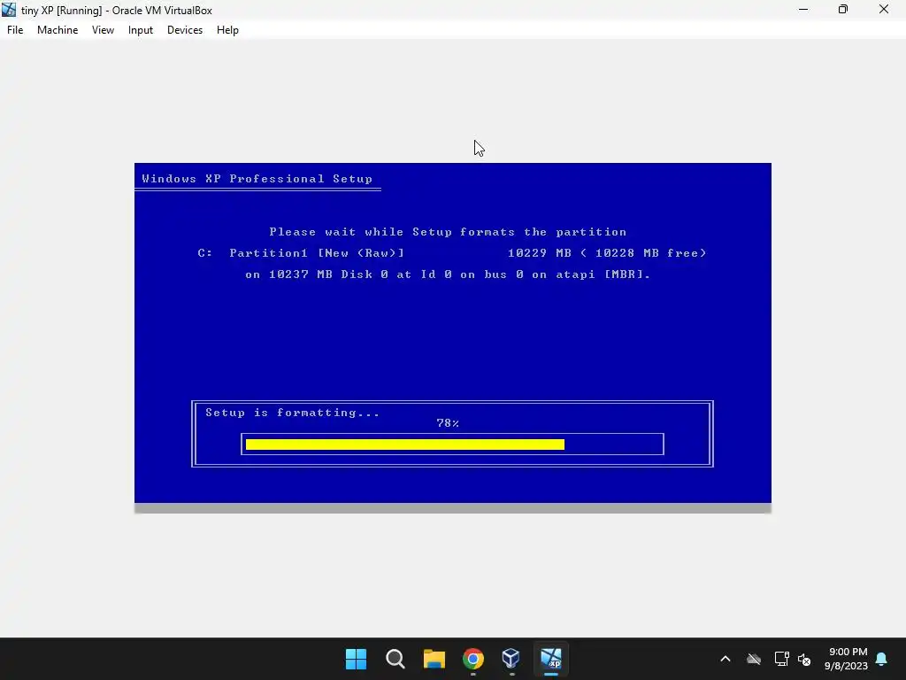Click the yellow formatting progress bar
Image resolution: width=906 pixels, height=680 pixels.
pyautogui.click(x=405, y=444)
